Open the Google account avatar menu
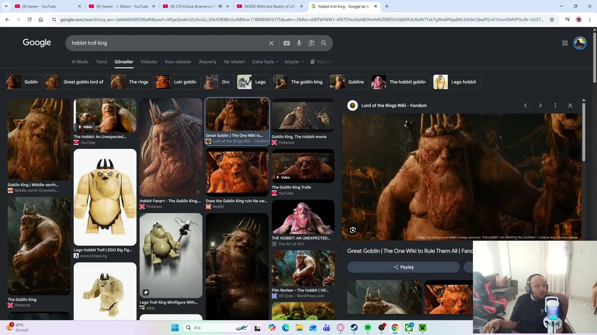Image resolution: width=597 pixels, height=335 pixels. 580,43
